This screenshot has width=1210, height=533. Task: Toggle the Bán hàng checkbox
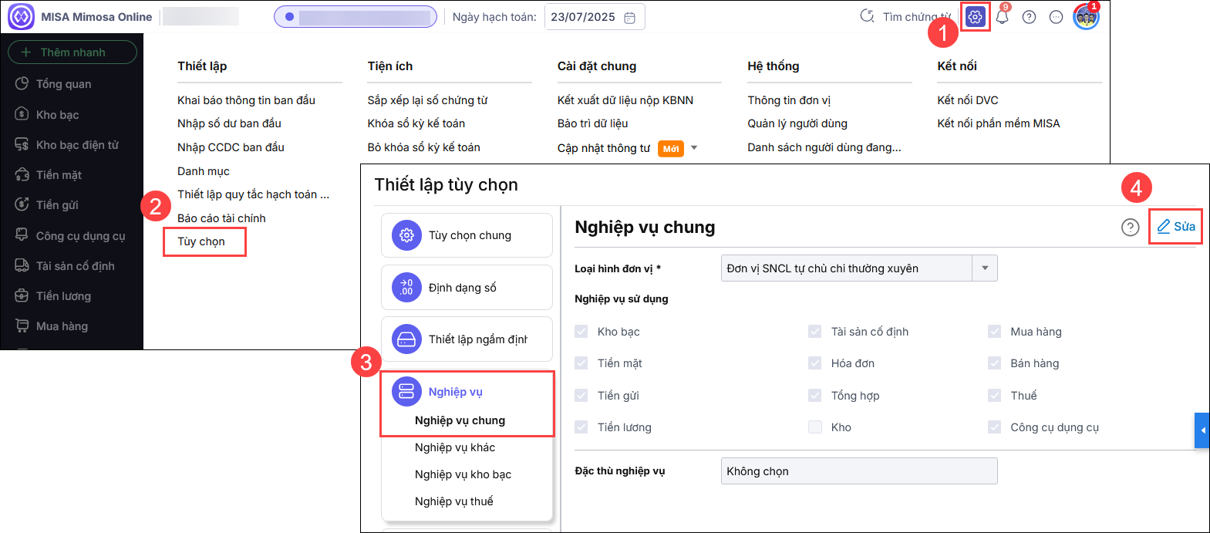point(994,363)
